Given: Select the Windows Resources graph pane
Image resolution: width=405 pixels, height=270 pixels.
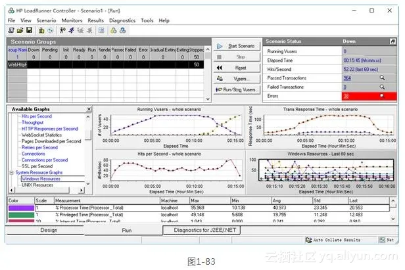Looking at the screenshot, I should tap(322, 172).
